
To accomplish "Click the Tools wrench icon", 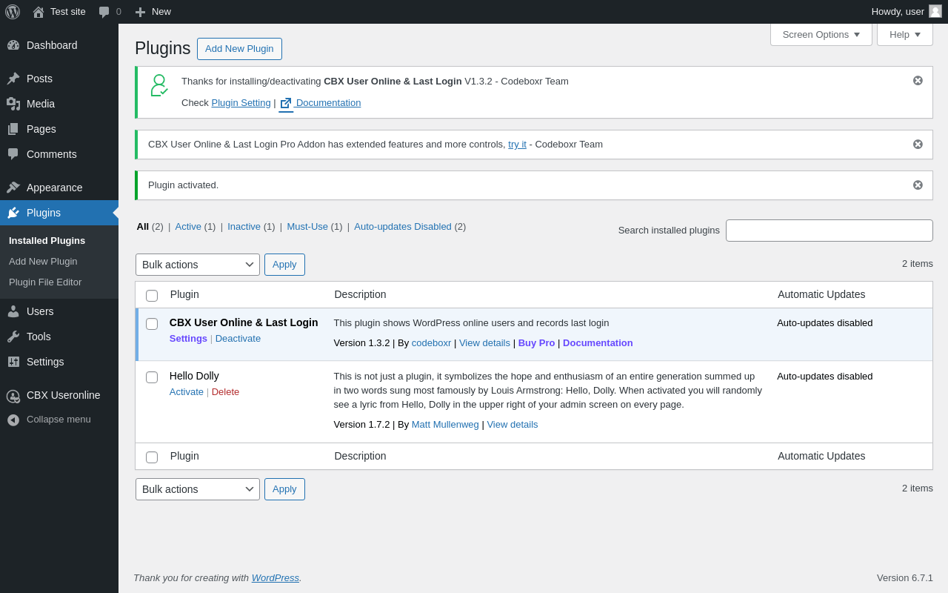I will [13, 337].
